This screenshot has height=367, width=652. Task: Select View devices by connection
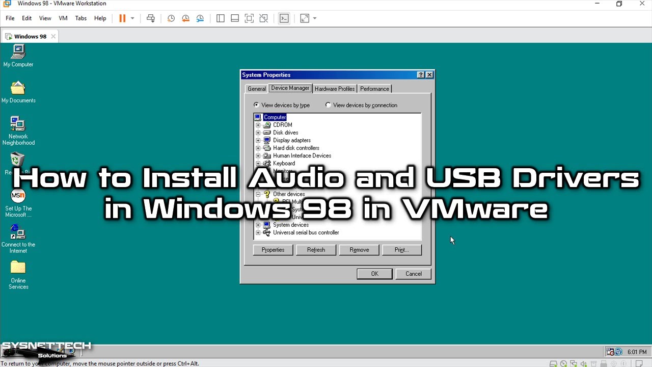pos(361,105)
